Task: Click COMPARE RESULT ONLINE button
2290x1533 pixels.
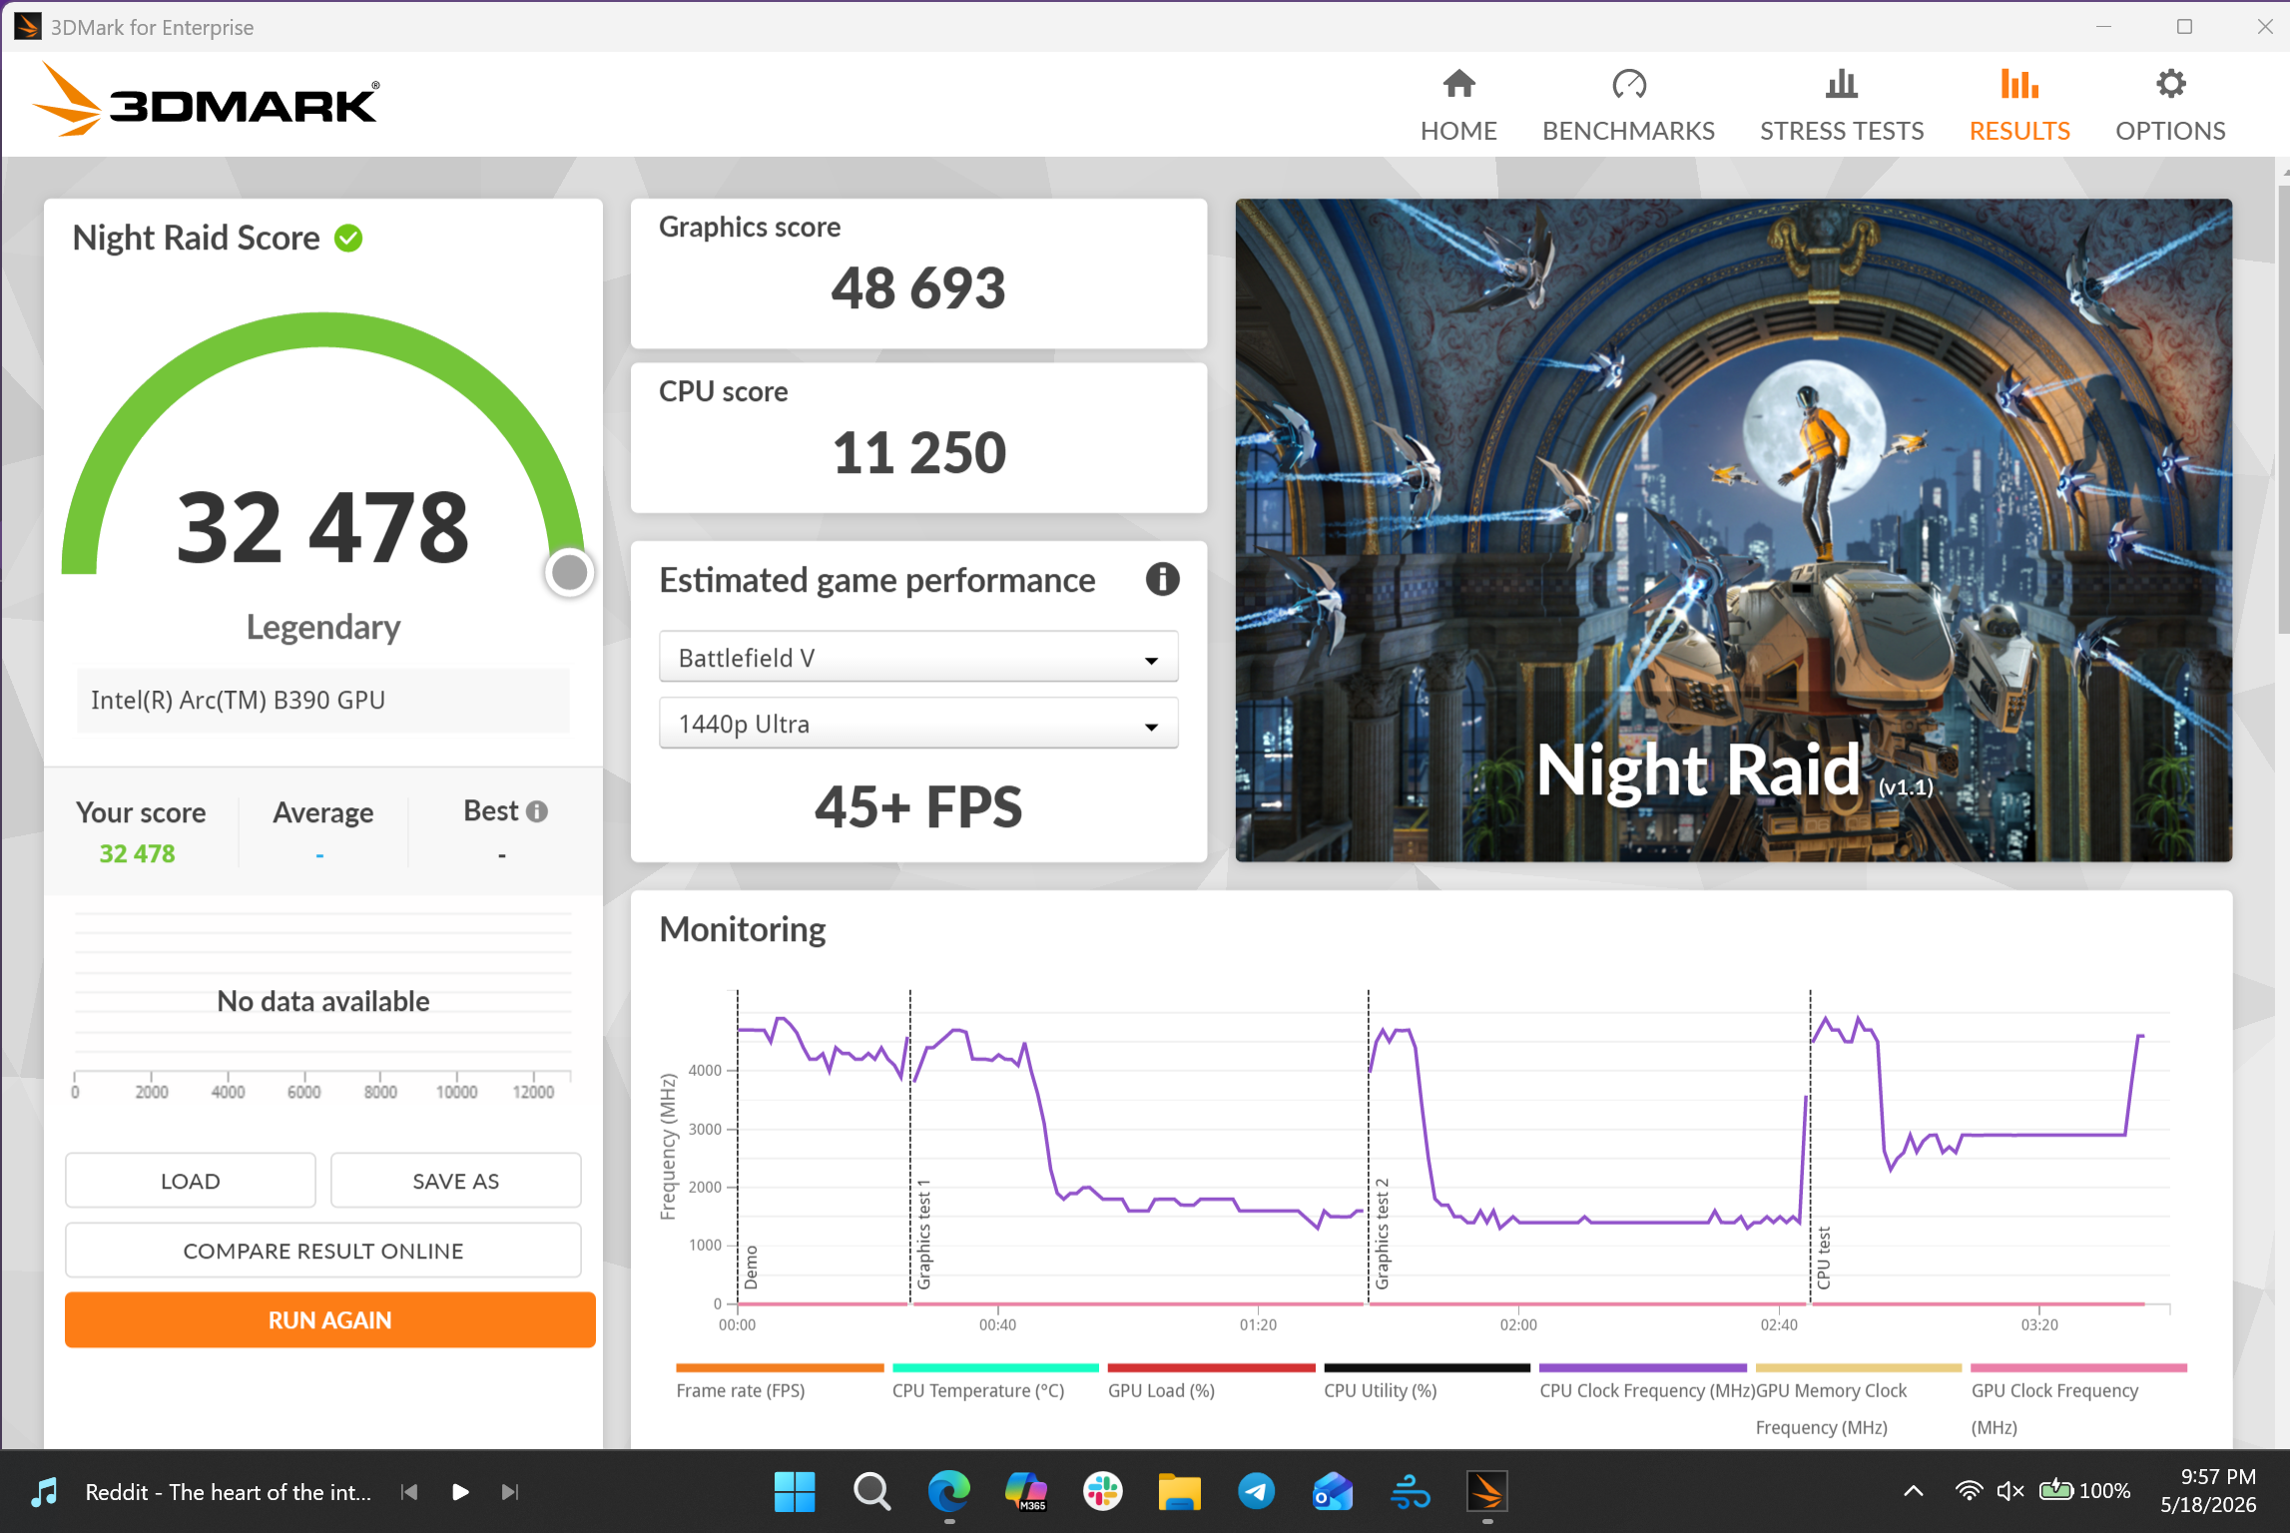Action: (323, 1251)
